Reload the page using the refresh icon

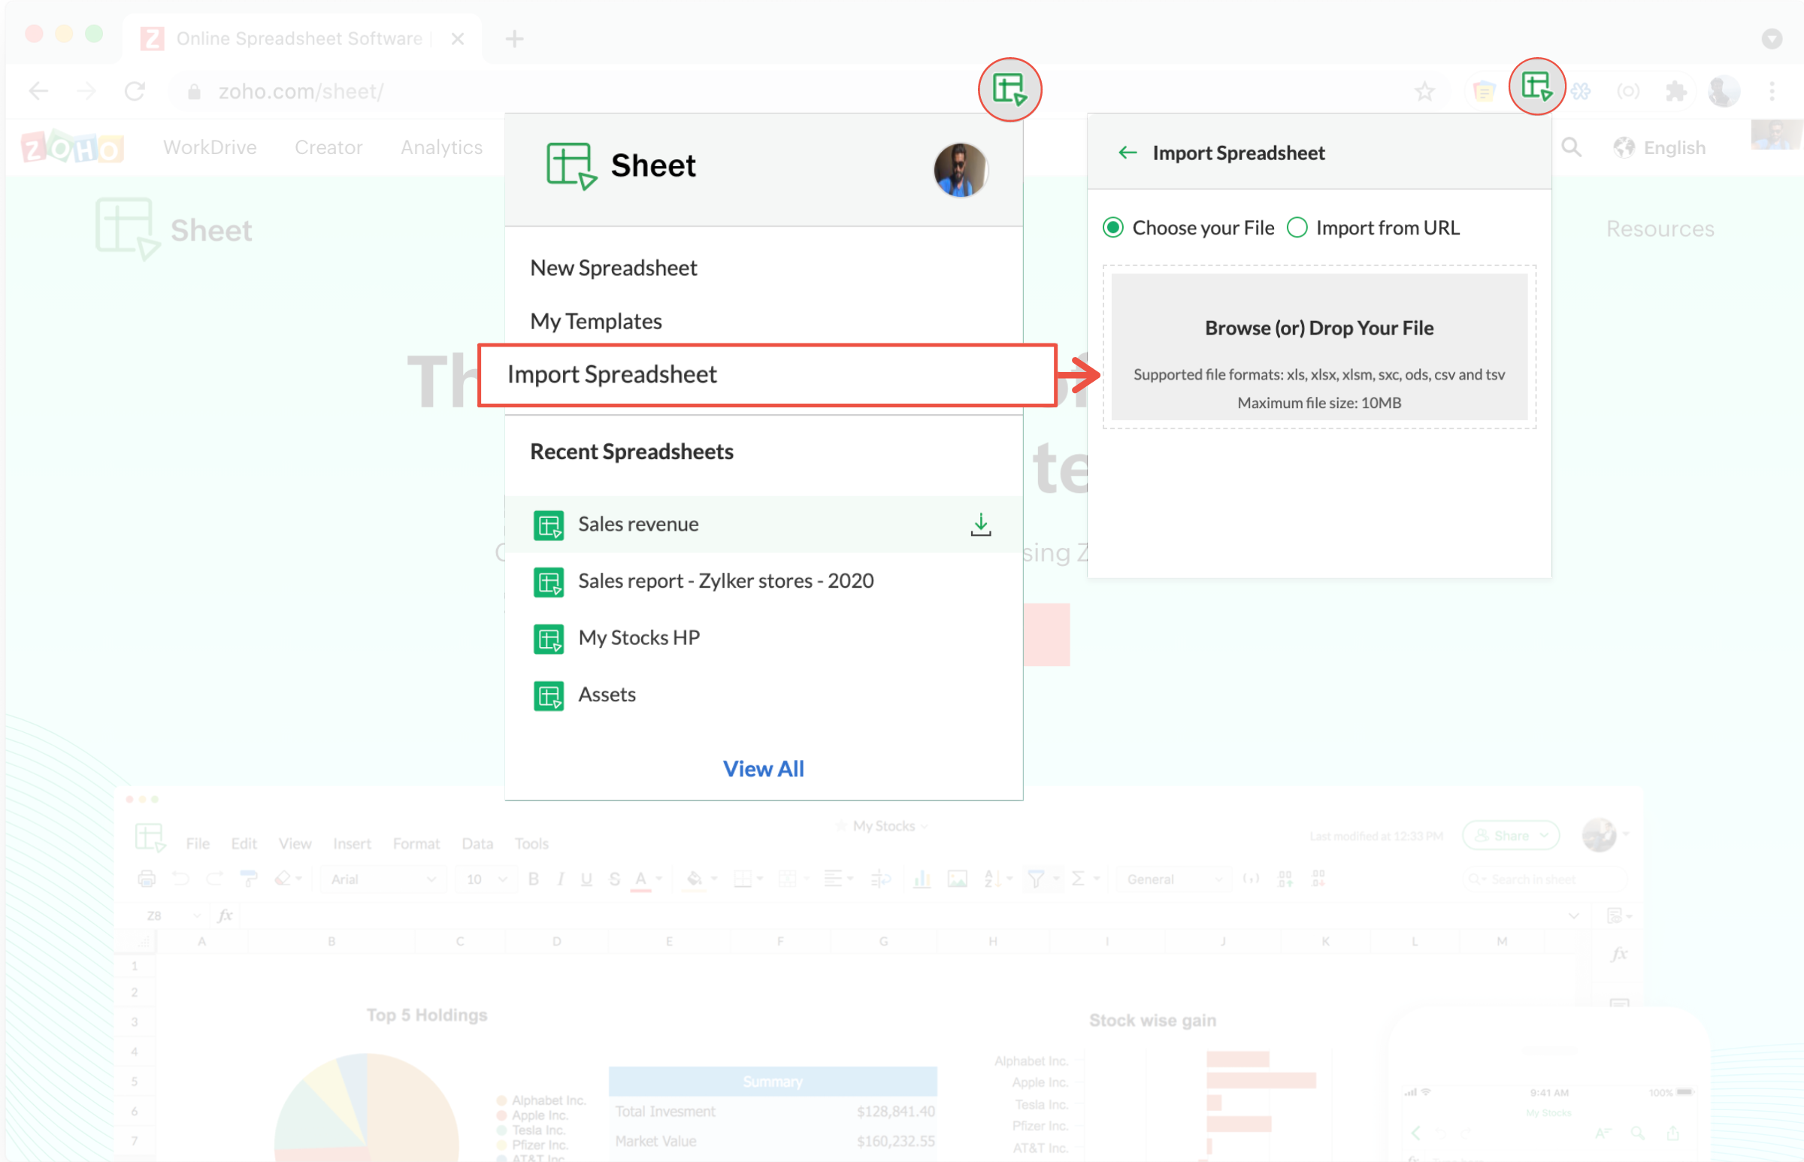[135, 92]
